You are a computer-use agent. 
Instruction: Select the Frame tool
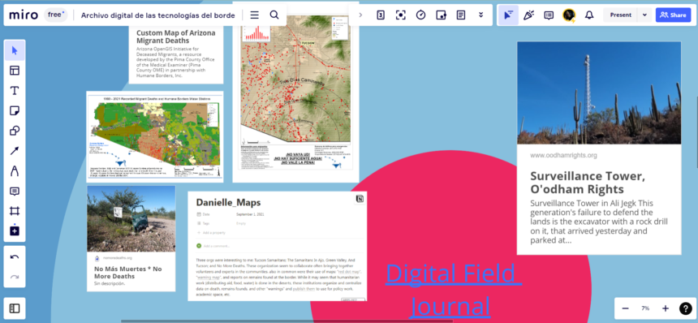pyautogui.click(x=15, y=211)
